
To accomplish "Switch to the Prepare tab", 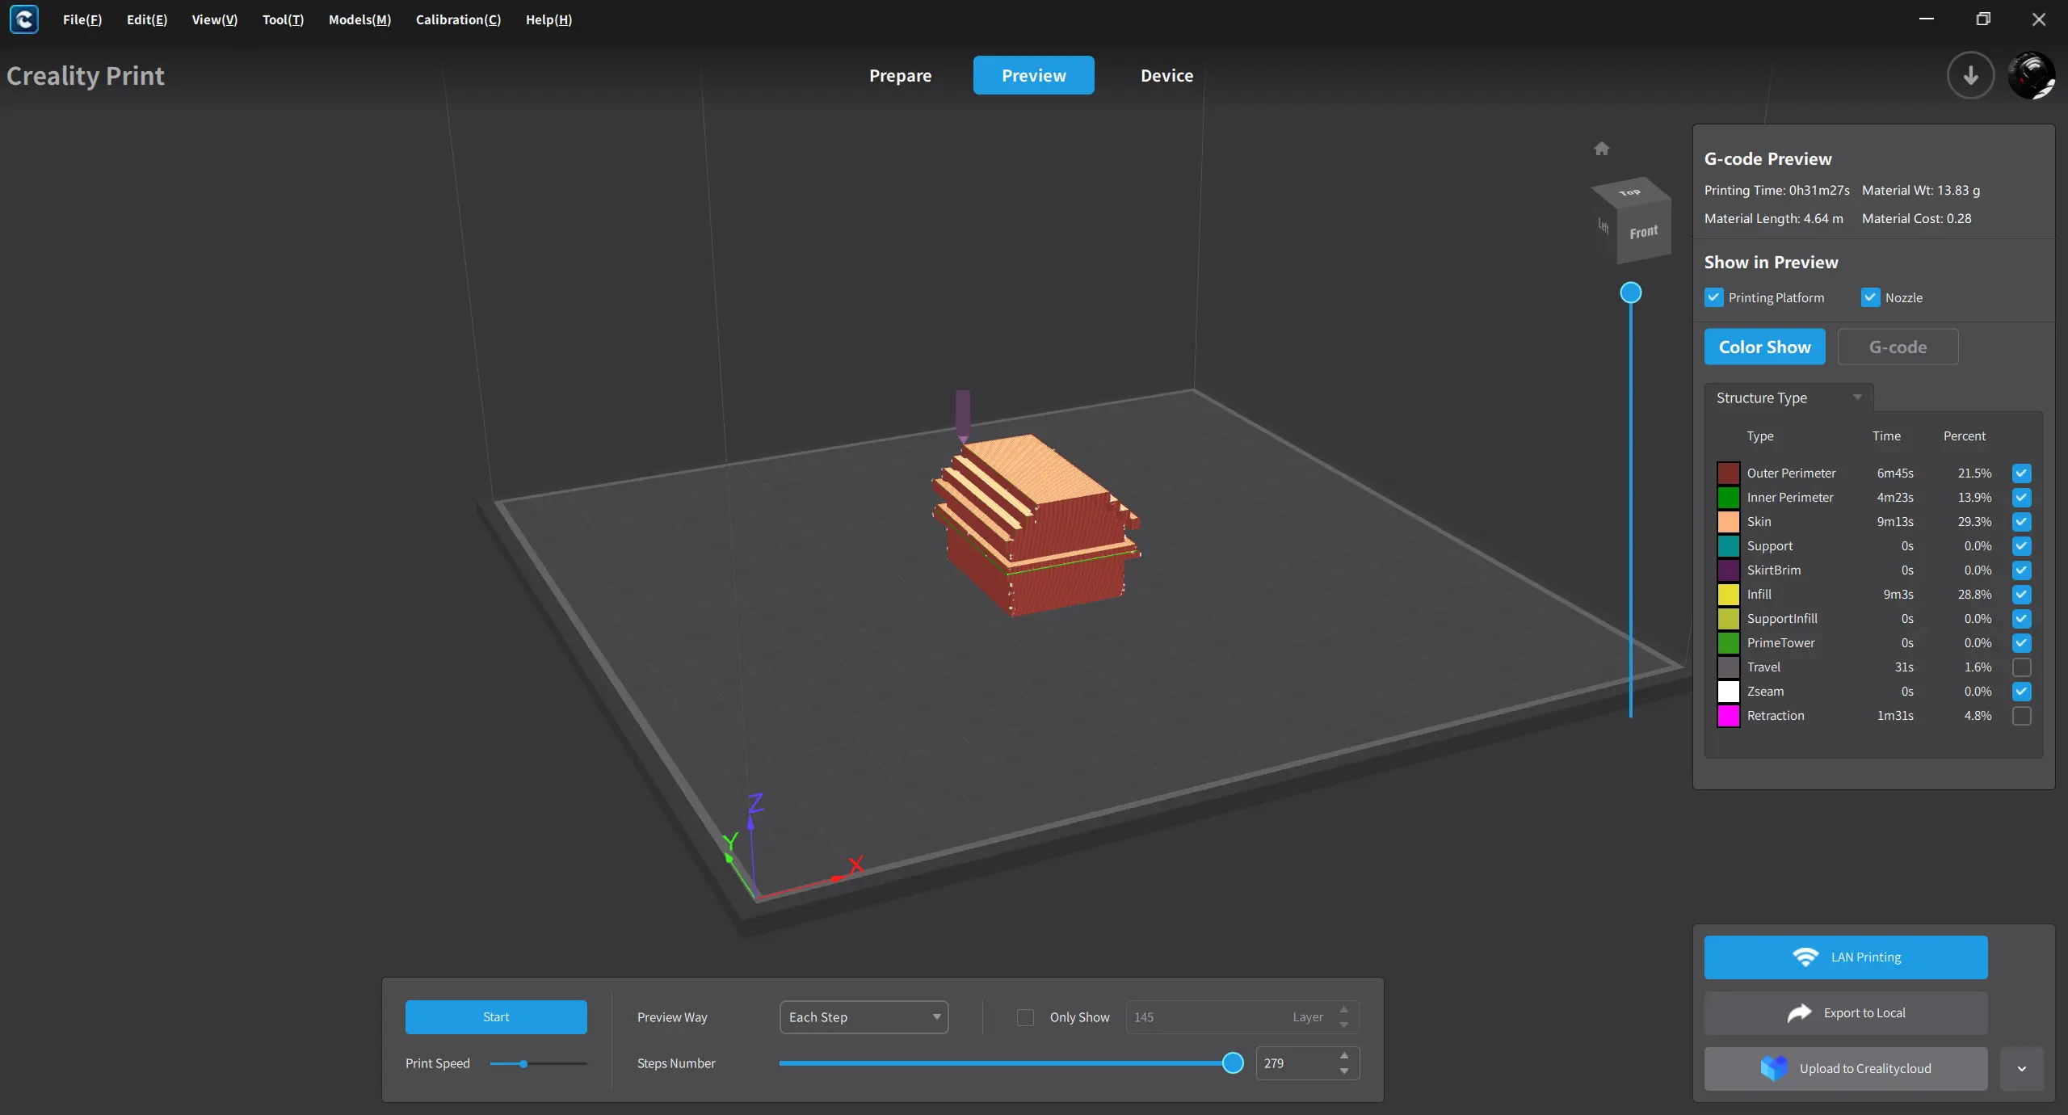I will point(900,75).
